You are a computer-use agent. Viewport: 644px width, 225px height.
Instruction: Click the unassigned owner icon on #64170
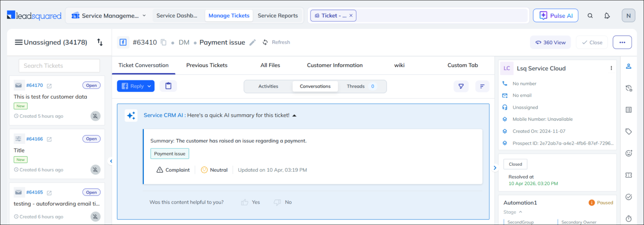(x=95, y=116)
